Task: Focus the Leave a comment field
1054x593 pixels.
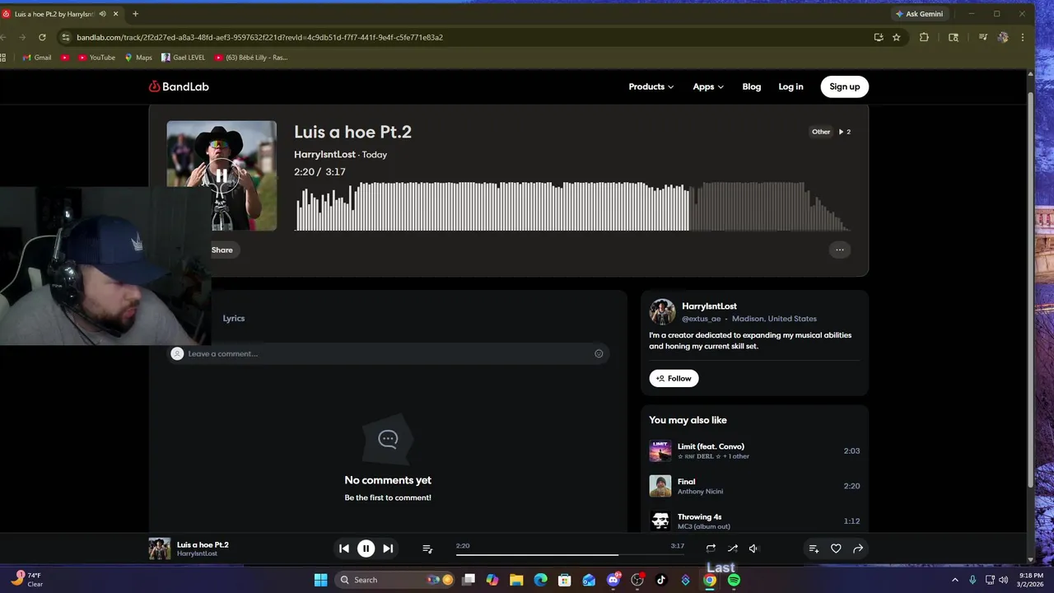Action: (x=389, y=353)
